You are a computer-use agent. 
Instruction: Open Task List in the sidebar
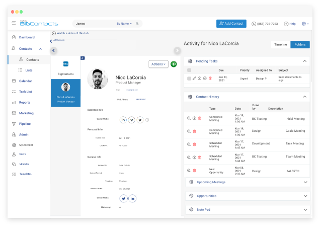26,92
